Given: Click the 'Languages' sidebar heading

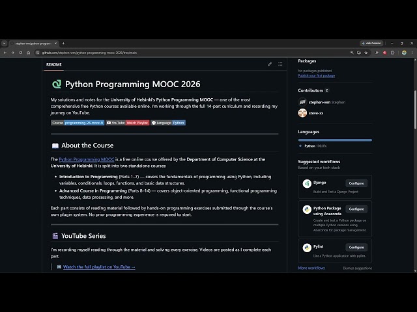Looking at the screenshot, I should [308, 132].
